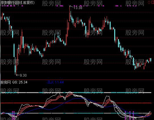Click the QS: 25.34 indicator value

[x=20, y=82]
